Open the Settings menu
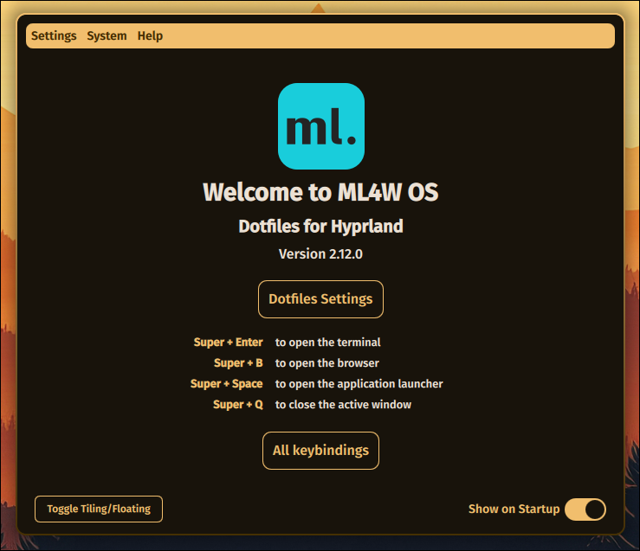 (x=54, y=36)
